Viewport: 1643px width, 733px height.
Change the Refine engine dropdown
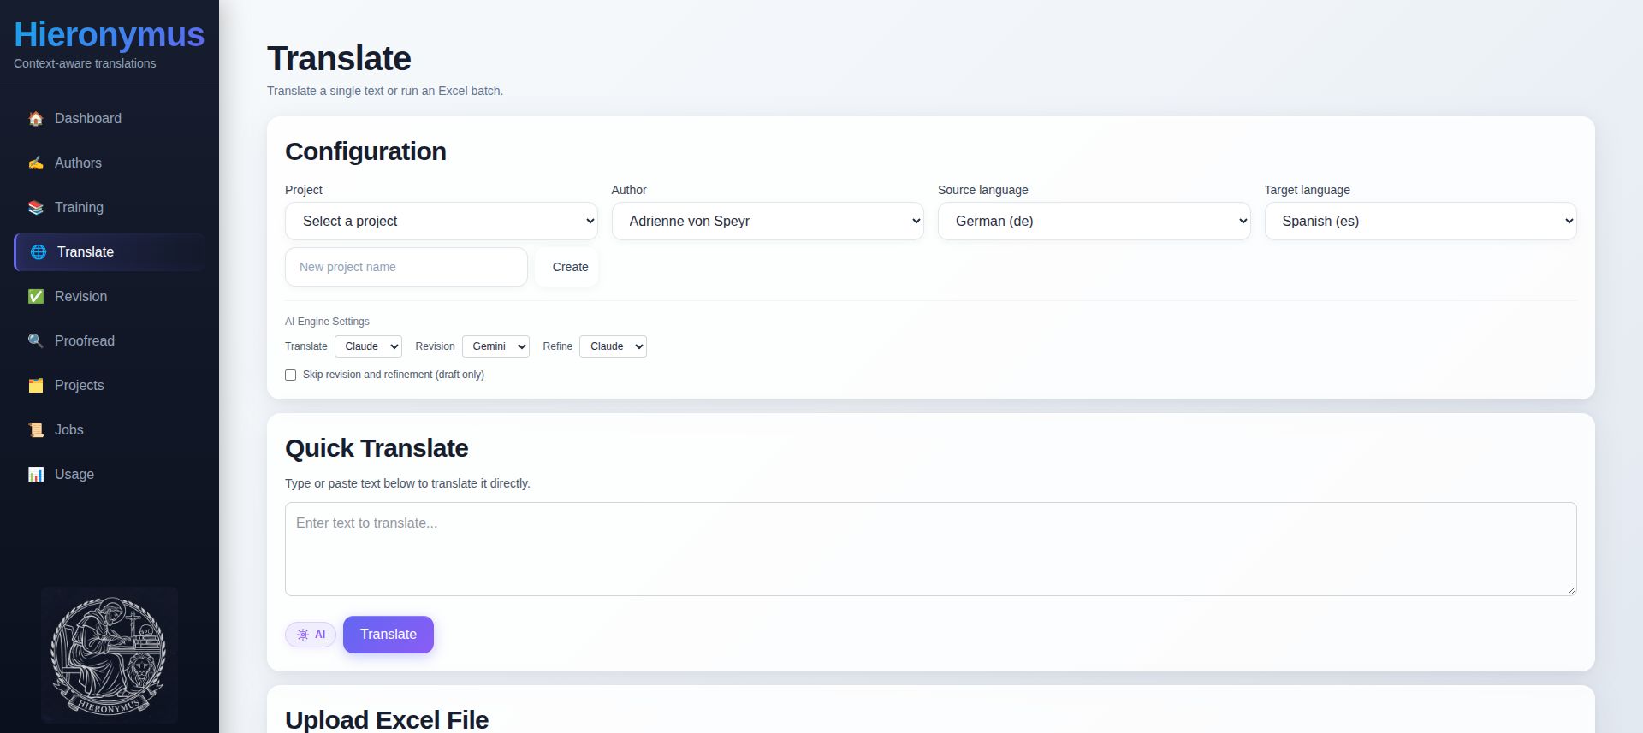click(614, 346)
